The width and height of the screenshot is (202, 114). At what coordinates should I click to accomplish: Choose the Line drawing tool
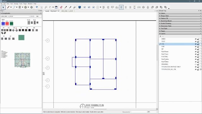pyautogui.click(x=8, y=7)
